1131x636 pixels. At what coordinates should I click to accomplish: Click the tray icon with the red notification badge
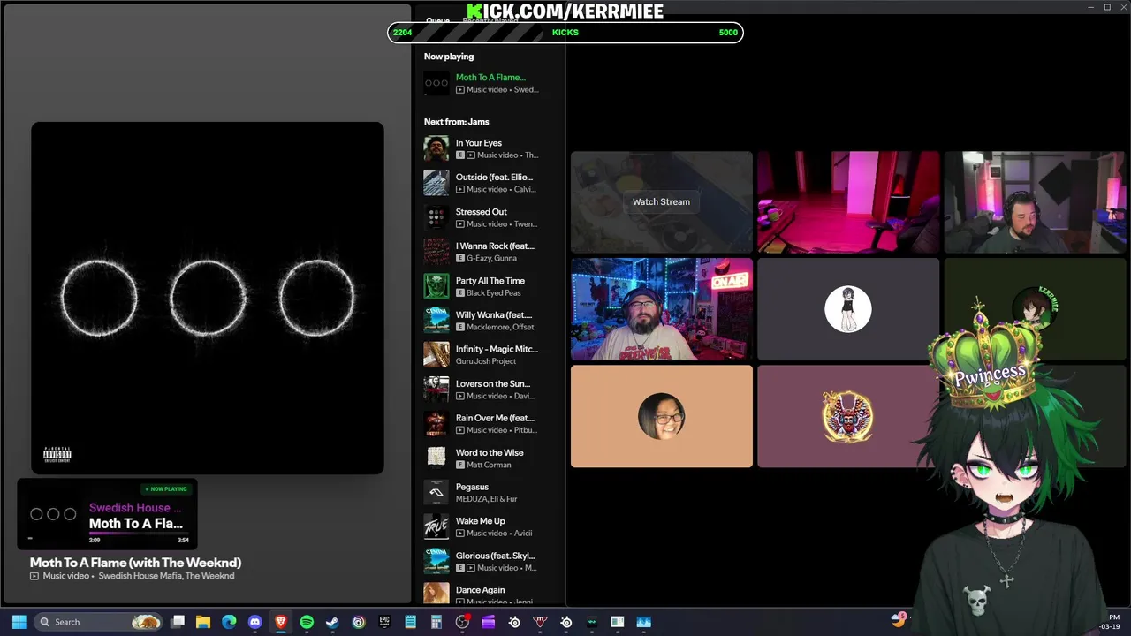pos(899,620)
